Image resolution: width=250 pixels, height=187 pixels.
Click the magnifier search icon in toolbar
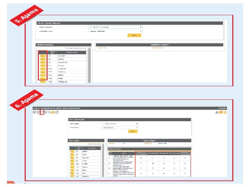[49, 112]
